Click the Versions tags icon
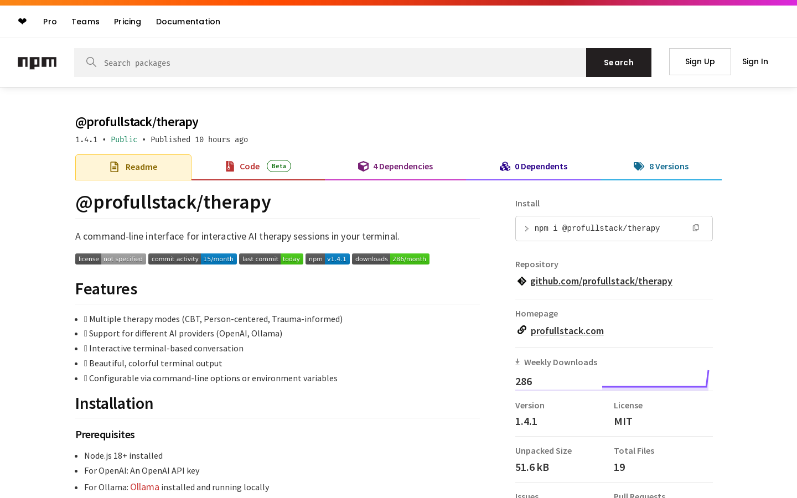 coord(639,166)
